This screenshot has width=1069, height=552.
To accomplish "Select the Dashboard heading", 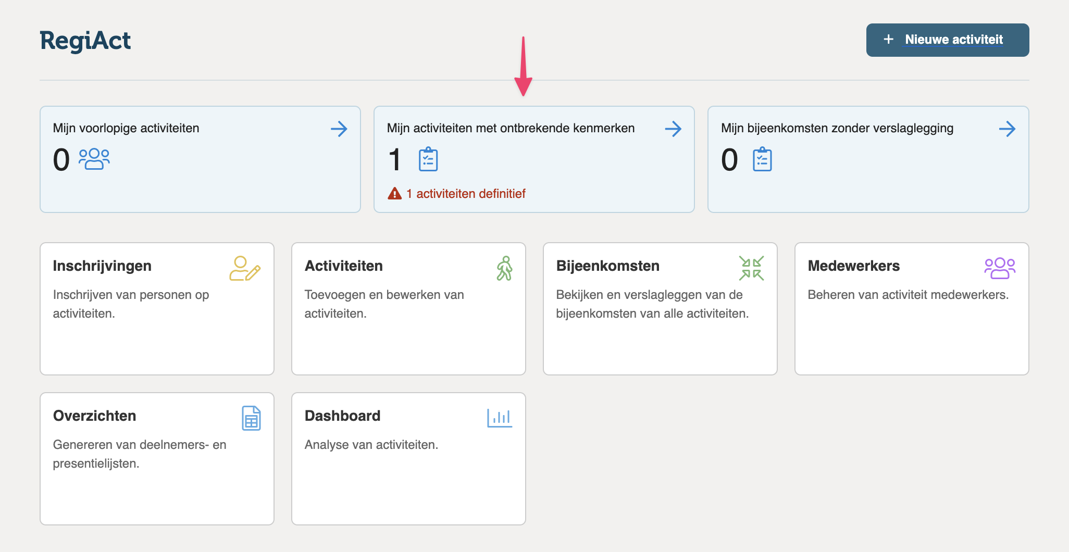I will click(342, 416).
